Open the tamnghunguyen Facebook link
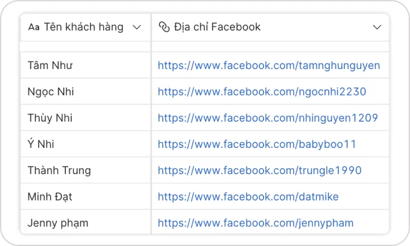This screenshot has height=246, width=410. point(269,65)
